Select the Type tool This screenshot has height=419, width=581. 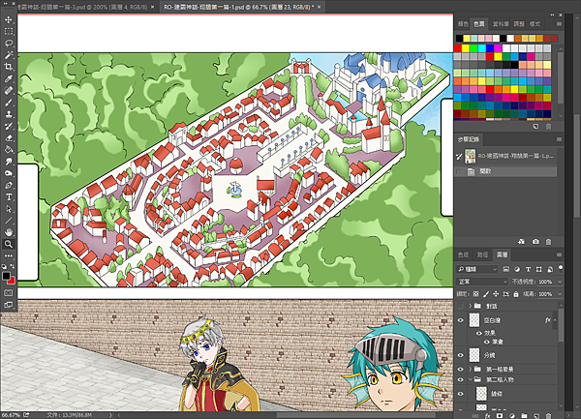(x=9, y=197)
